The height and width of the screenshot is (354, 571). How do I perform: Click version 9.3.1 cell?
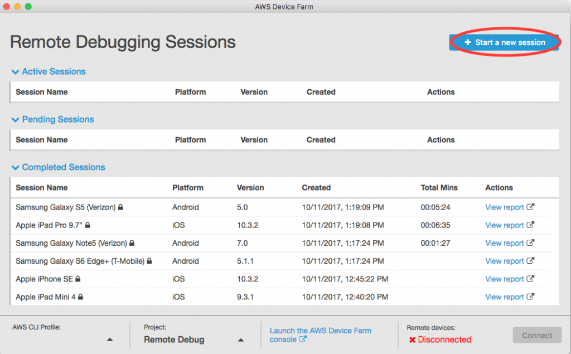245,297
